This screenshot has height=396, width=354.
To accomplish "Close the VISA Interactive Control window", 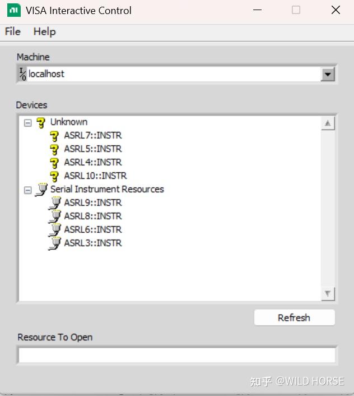I will coord(336,10).
